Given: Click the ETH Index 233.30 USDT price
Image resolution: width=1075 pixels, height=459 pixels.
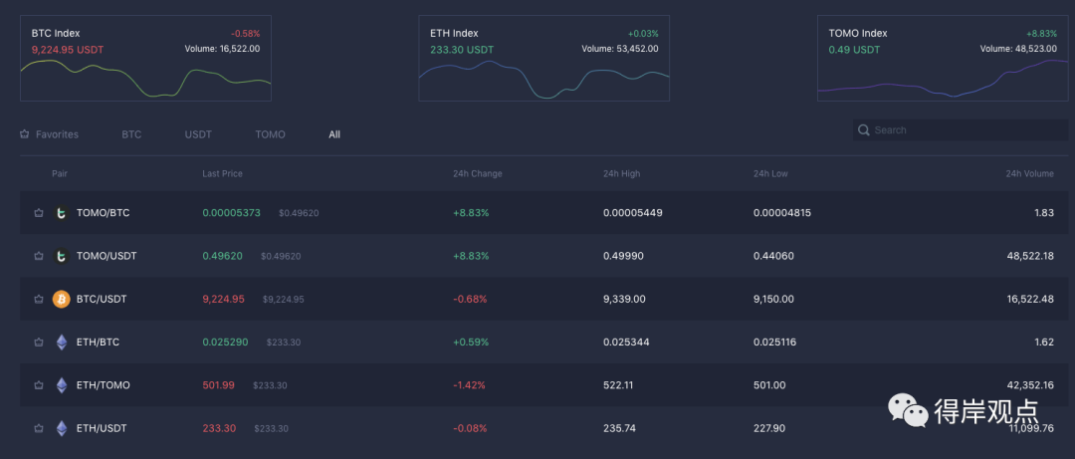Looking at the screenshot, I should [x=462, y=50].
